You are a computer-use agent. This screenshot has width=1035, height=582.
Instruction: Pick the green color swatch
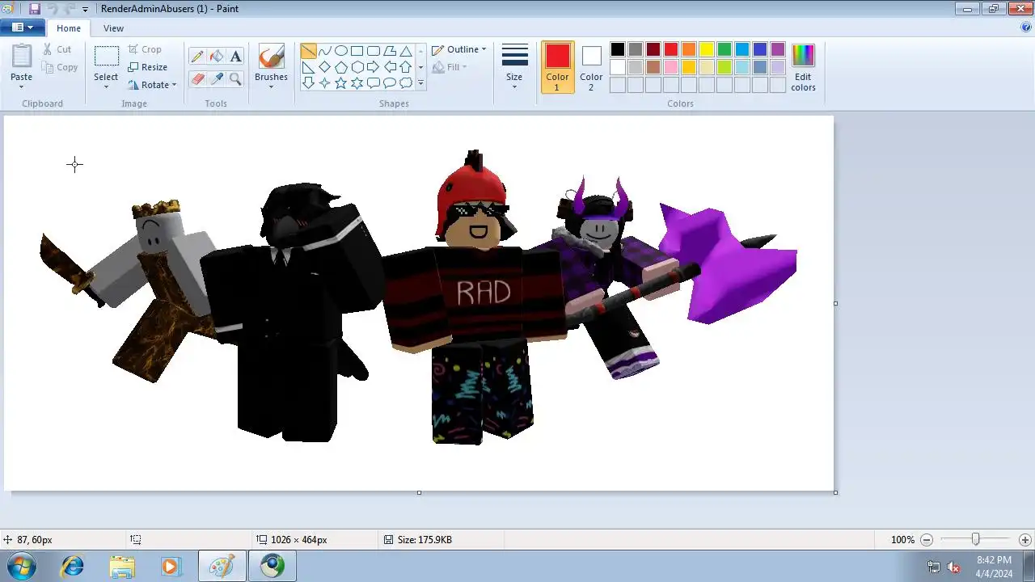point(724,49)
